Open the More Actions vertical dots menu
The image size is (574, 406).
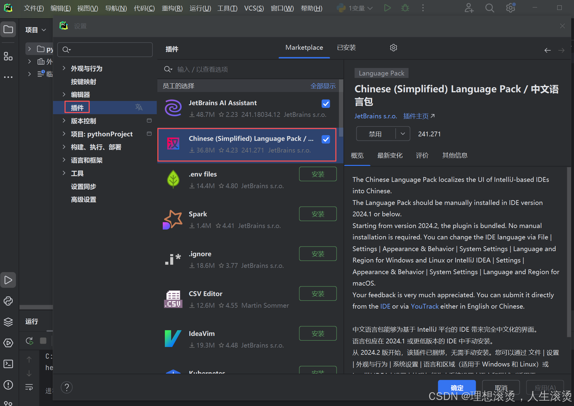click(423, 8)
